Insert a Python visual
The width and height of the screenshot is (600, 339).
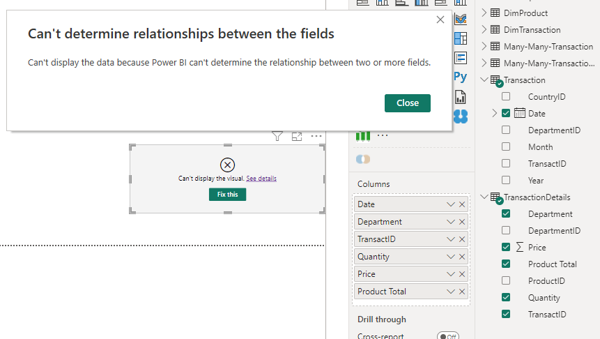point(461,77)
